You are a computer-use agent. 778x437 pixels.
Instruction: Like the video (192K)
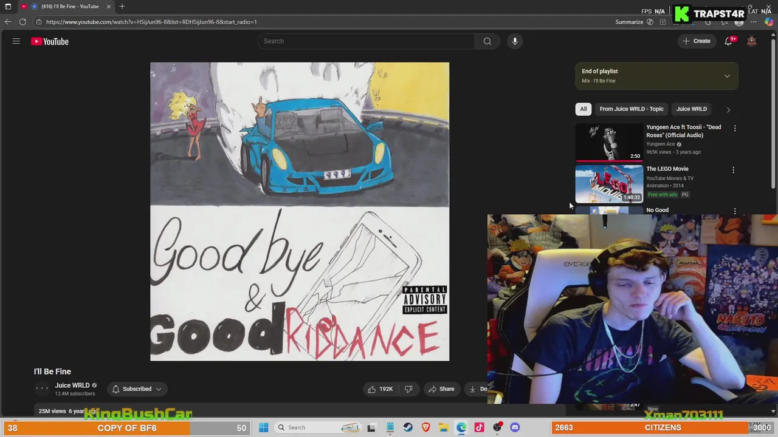pyautogui.click(x=380, y=389)
